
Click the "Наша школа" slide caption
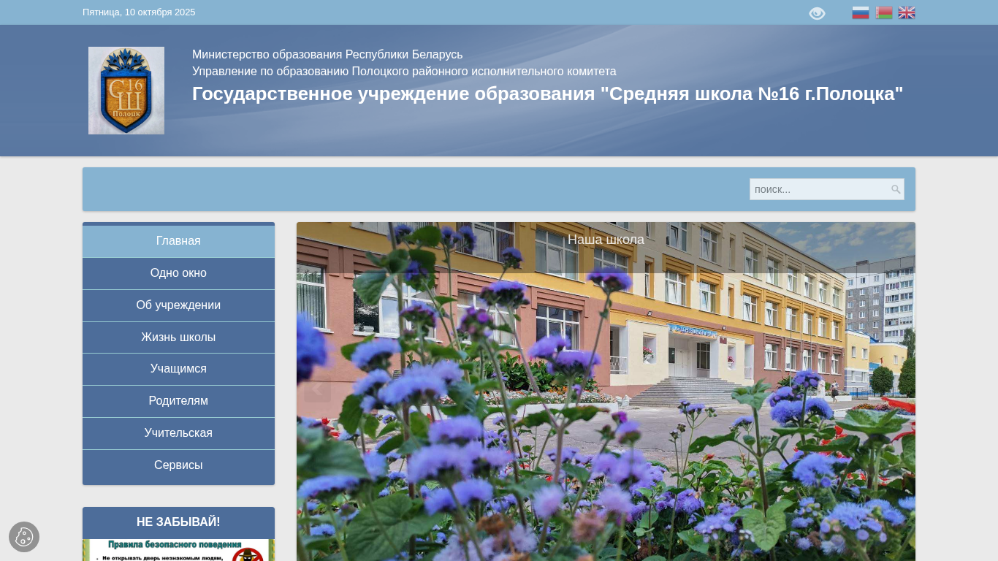click(x=606, y=240)
